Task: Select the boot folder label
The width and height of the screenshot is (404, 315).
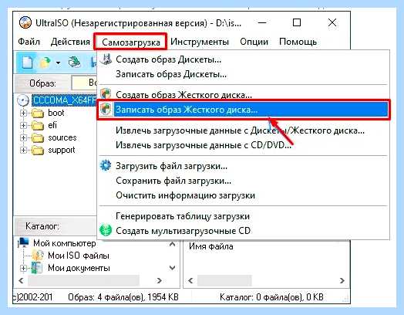Action: (56, 113)
